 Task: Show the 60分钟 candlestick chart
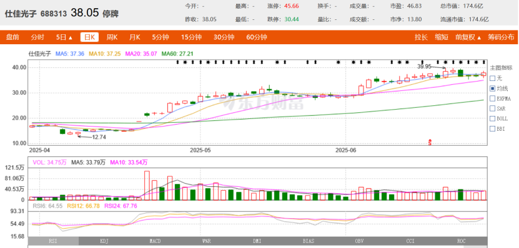tap(257, 37)
